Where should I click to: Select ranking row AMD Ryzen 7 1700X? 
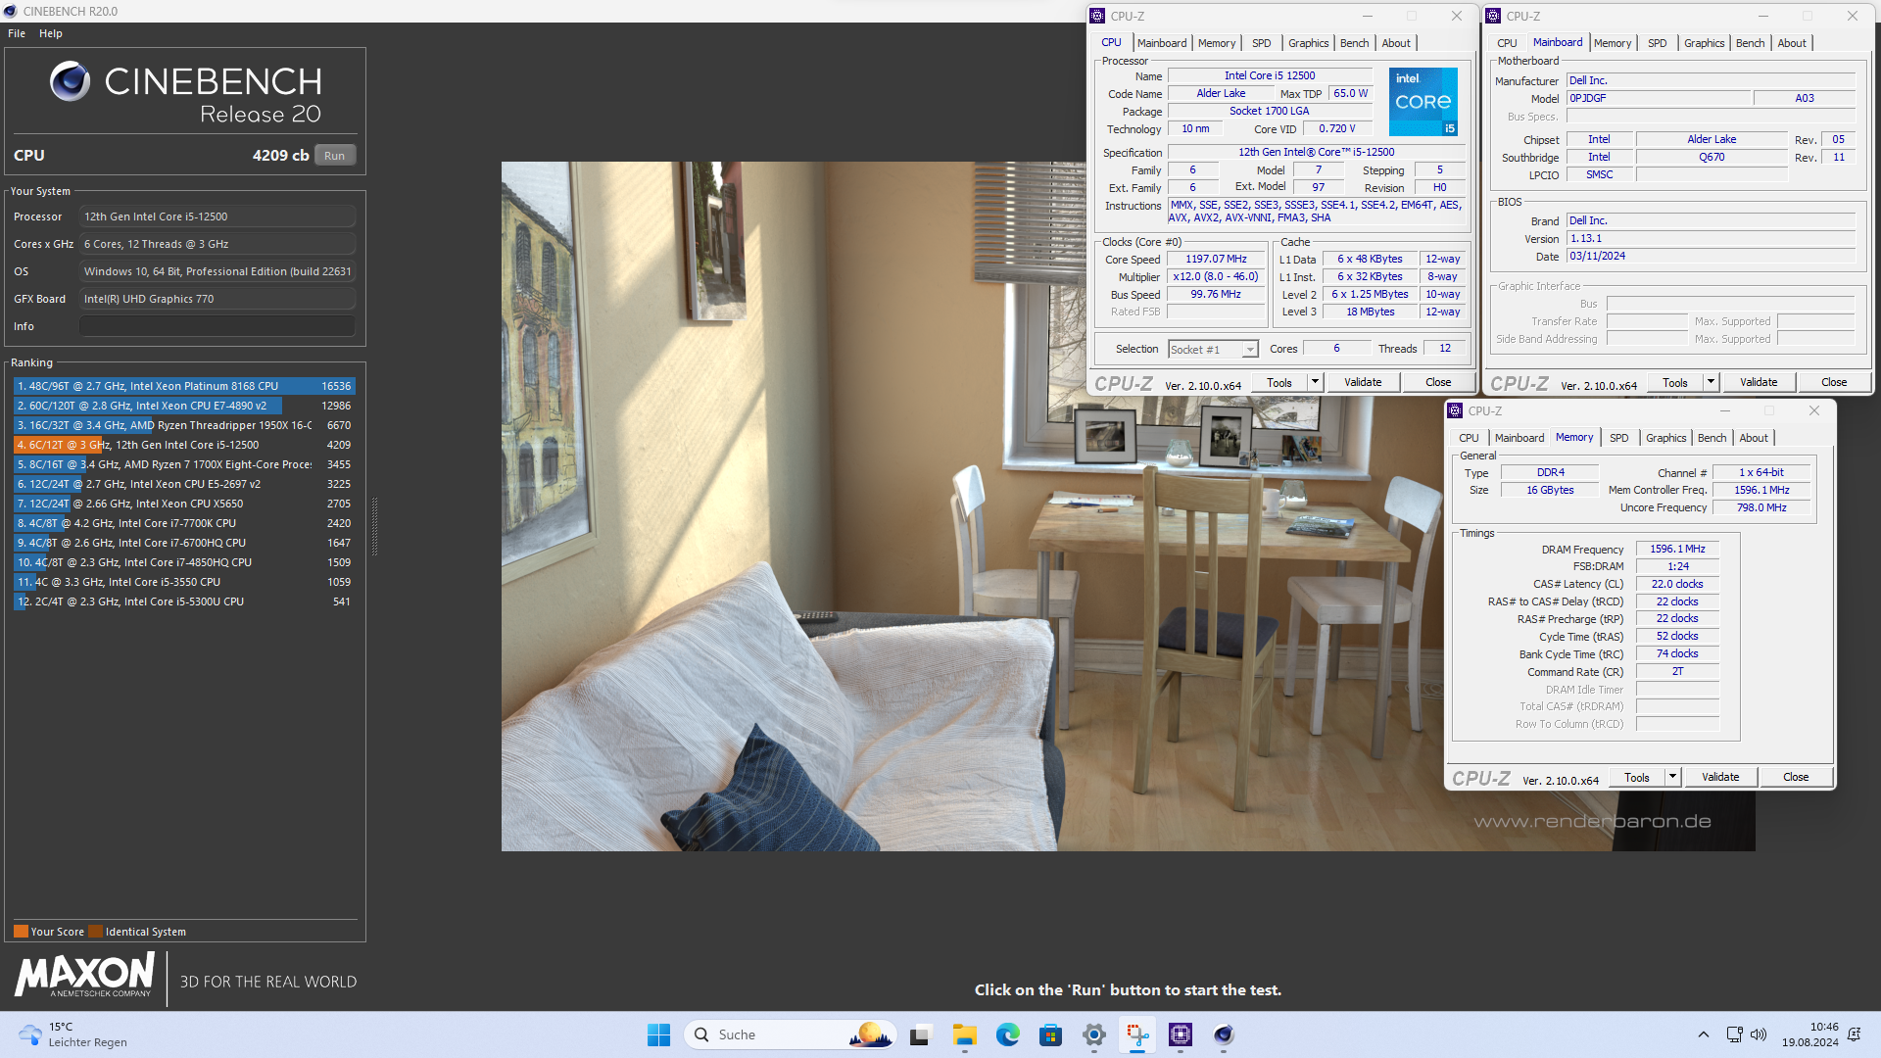(x=184, y=464)
